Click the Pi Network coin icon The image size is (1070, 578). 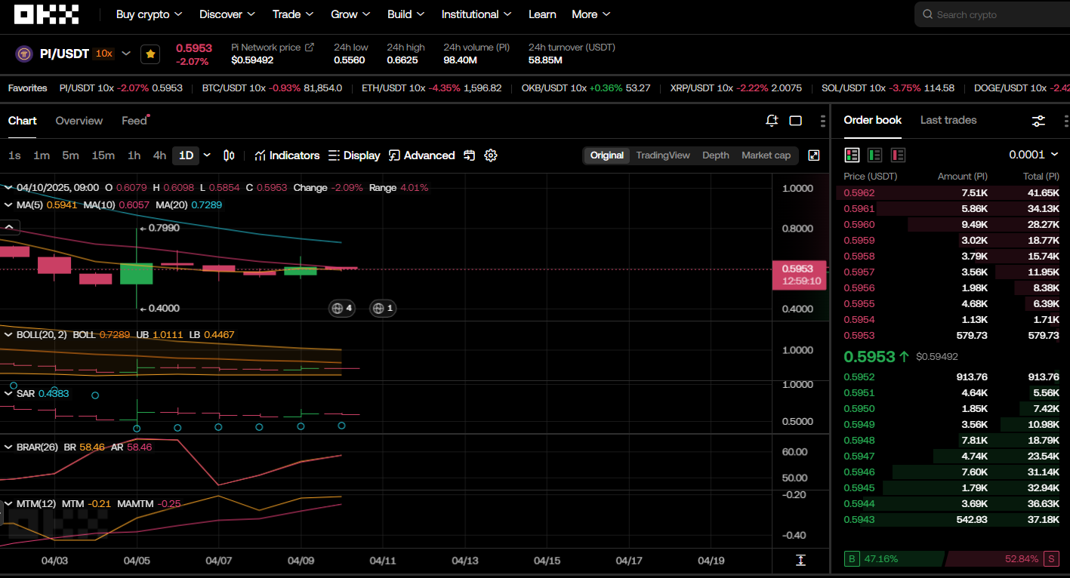pyautogui.click(x=24, y=54)
